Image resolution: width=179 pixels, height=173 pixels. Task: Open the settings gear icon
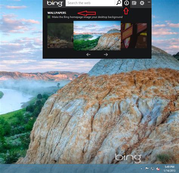click(142, 3)
